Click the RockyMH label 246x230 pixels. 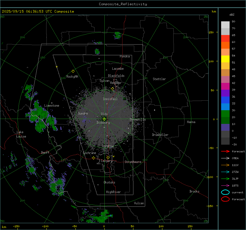point(72,77)
